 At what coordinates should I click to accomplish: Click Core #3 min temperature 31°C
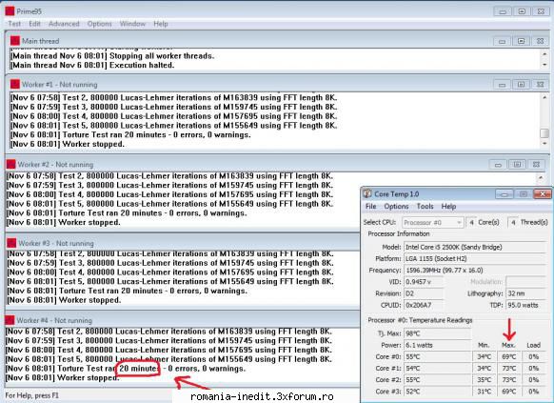click(485, 392)
